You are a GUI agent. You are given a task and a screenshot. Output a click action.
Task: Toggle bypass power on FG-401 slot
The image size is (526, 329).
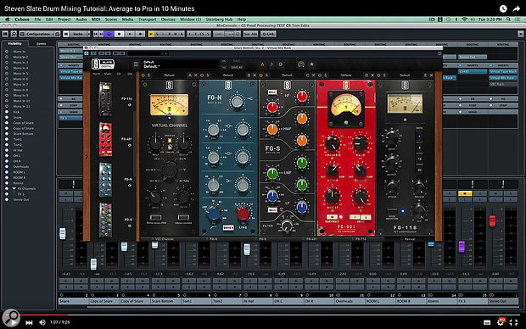click(320, 75)
